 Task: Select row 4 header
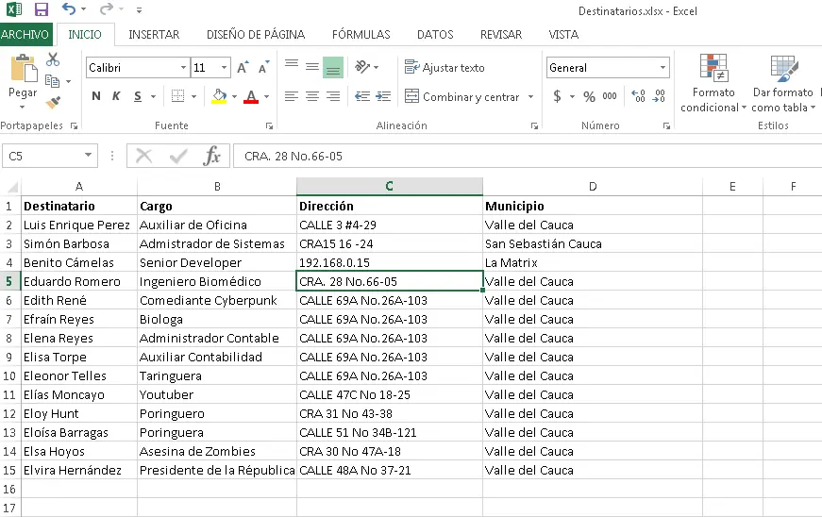tap(9, 262)
